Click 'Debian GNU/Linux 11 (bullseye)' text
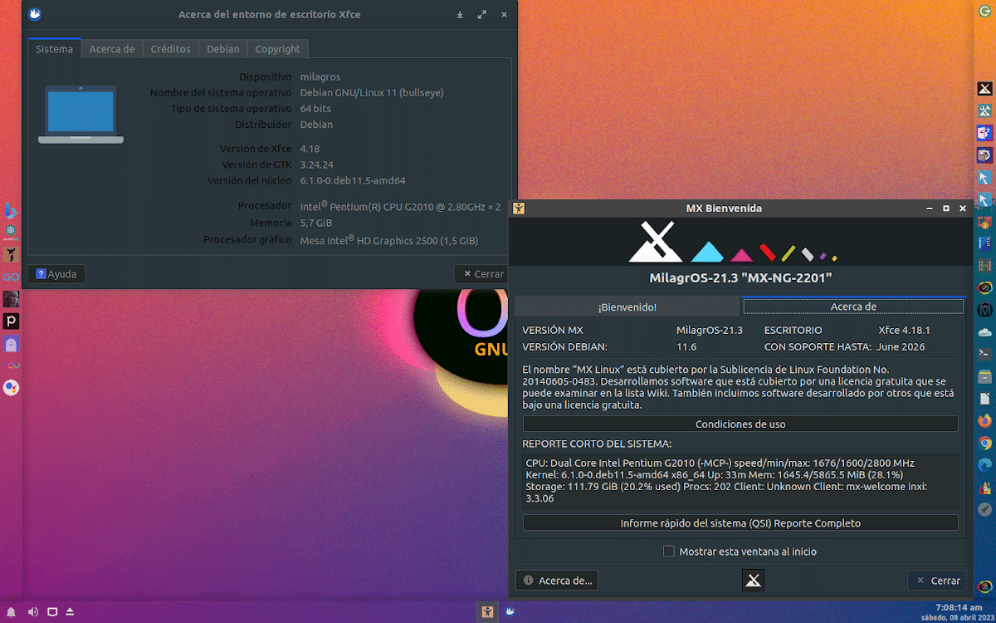This screenshot has width=996, height=623. click(x=372, y=93)
